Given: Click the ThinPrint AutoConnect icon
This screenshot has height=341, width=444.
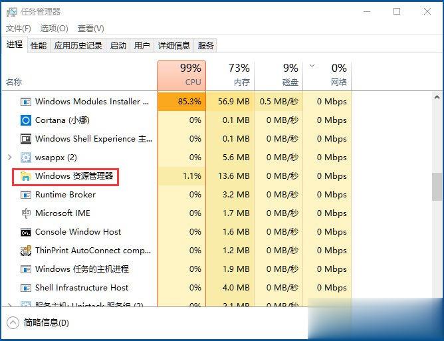Looking at the screenshot, I should [x=26, y=251].
